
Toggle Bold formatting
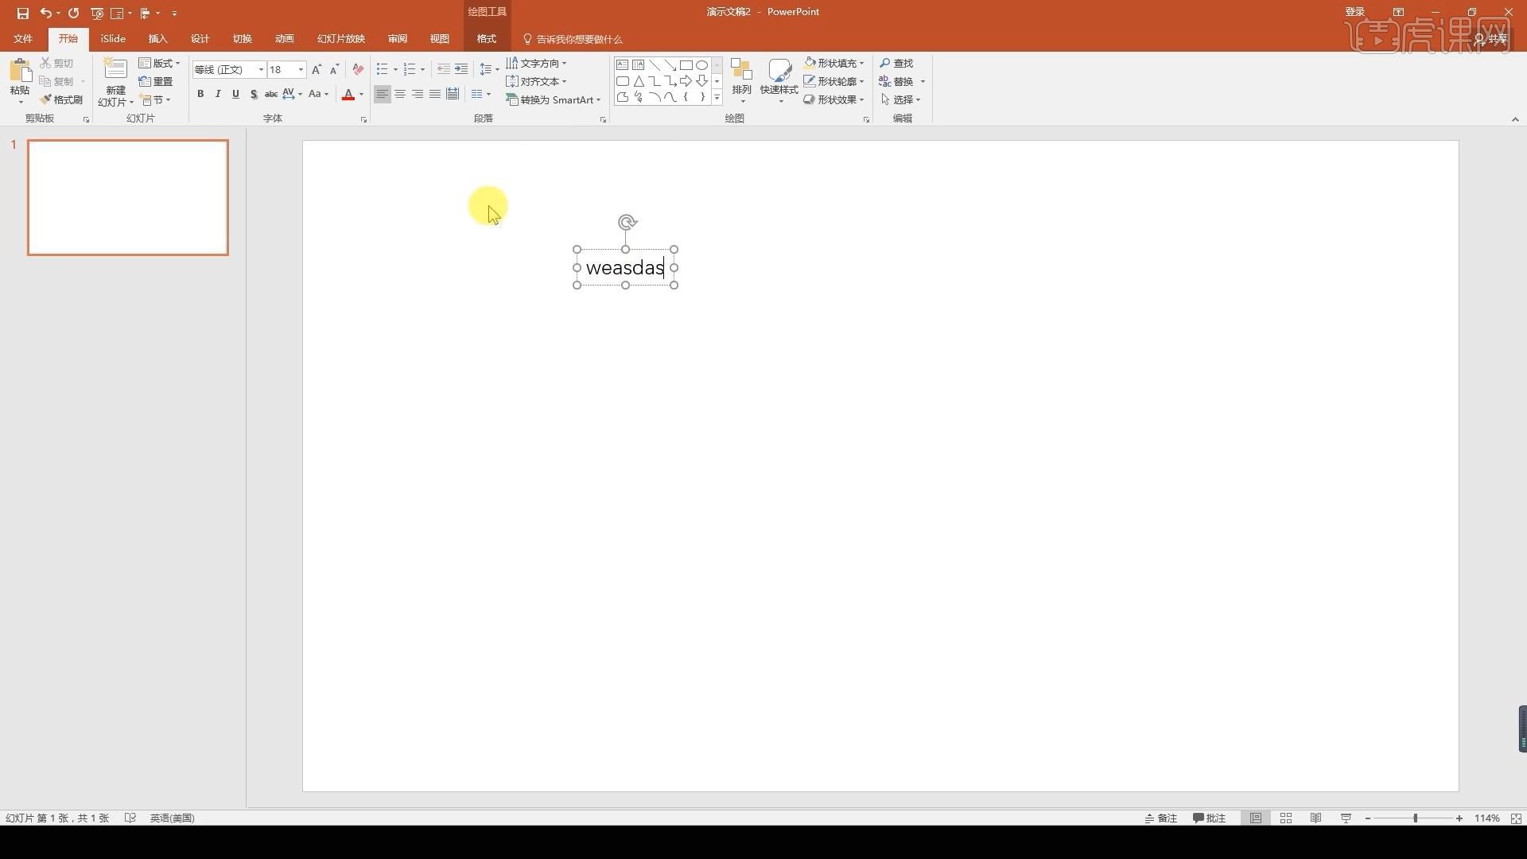pyautogui.click(x=200, y=94)
